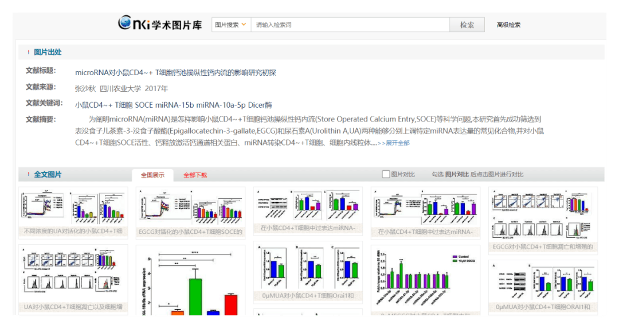Open the large bar chart thumbnail with red and green bars
619x329 pixels.
(190, 280)
